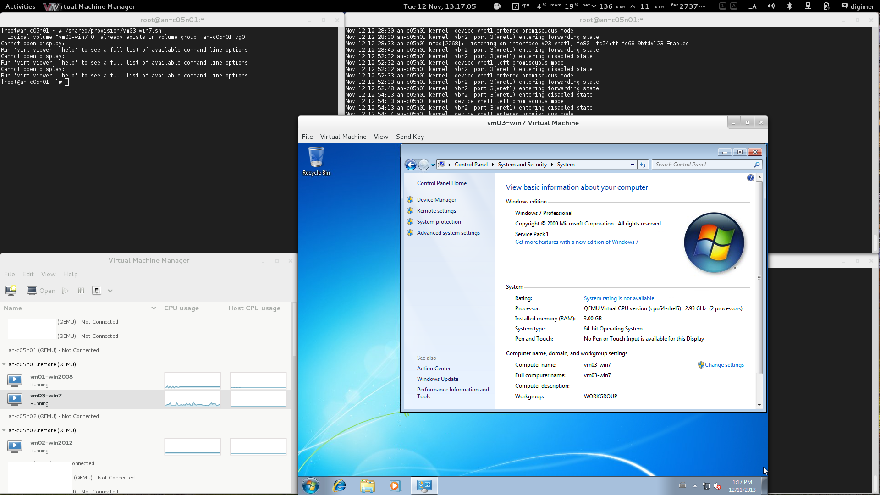
Task: Open Performance Information and Tools link
Action: (x=452, y=393)
